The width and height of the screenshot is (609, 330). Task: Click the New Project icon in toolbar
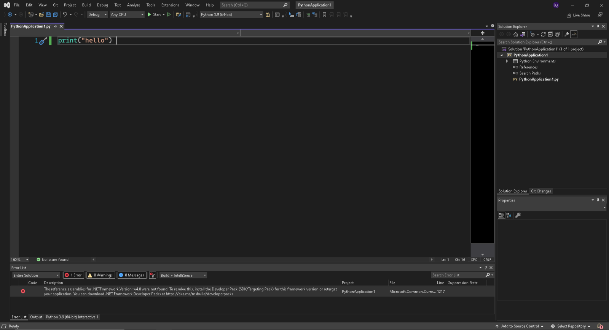tap(31, 14)
